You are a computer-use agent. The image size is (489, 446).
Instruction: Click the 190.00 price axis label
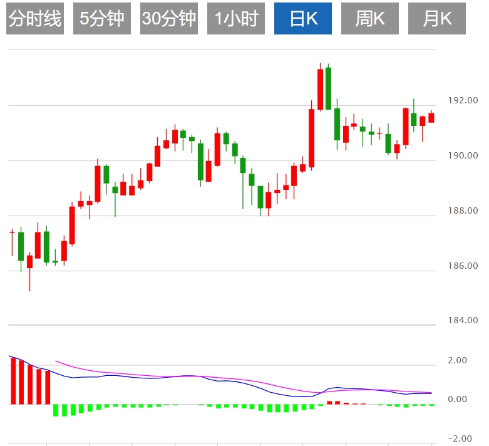[463, 155]
